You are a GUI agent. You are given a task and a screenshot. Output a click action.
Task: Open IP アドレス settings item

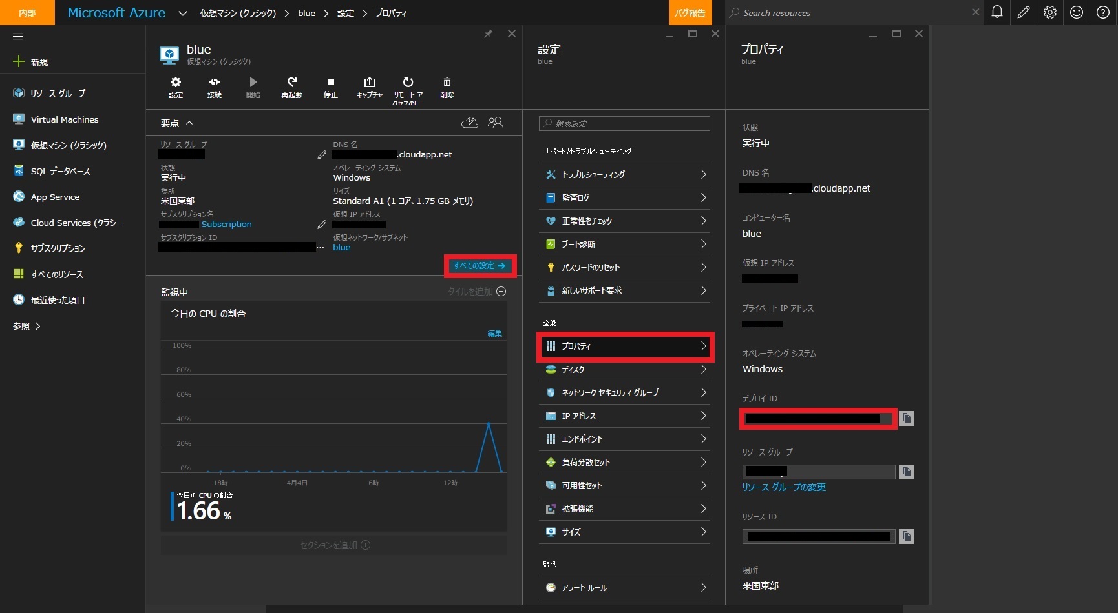624,416
